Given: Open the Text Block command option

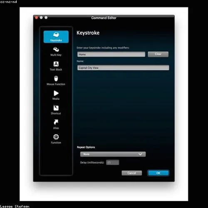Looking at the screenshot, I should point(56,66).
